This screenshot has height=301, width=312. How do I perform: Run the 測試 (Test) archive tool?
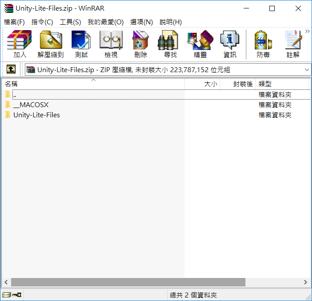(x=81, y=44)
